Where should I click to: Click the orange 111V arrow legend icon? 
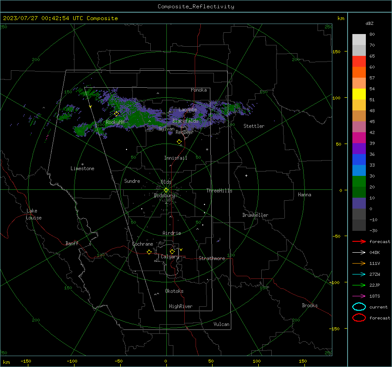(x=359, y=263)
